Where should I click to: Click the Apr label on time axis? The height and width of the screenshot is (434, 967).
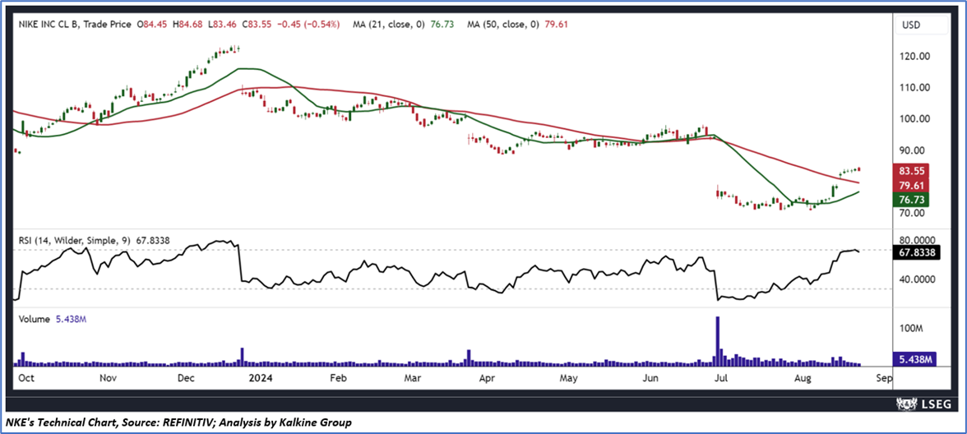tap(488, 376)
